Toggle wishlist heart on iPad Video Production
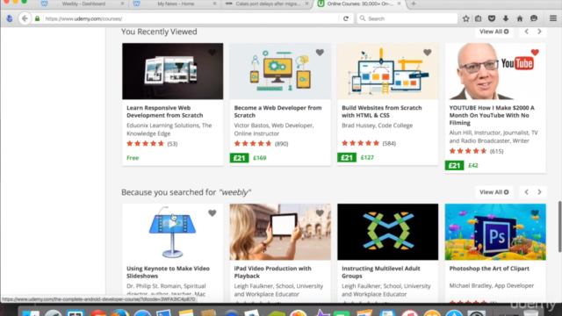Viewport: 562px width, 316px height. point(320,213)
